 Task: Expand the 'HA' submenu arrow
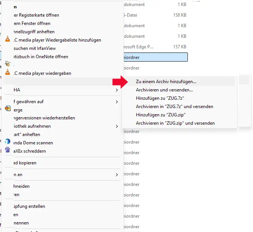(x=117, y=90)
